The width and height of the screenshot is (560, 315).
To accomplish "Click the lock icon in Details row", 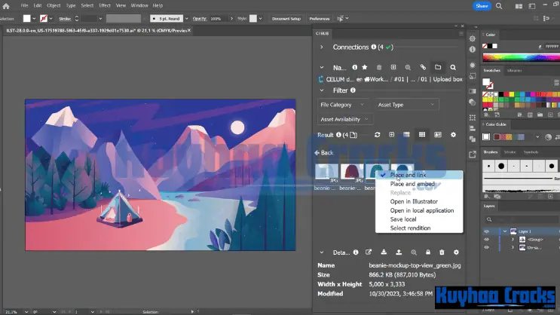I will tap(428, 252).
